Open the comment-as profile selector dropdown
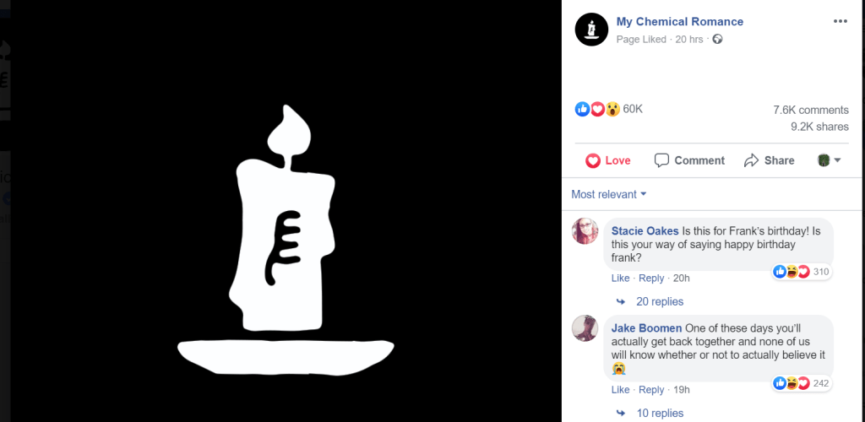Viewport: 865px width, 422px height. [830, 160]
